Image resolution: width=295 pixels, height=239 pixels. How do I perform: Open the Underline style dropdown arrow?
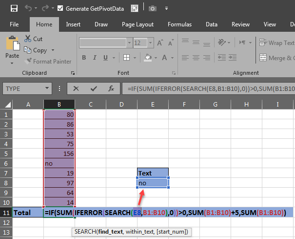(114, 58)
